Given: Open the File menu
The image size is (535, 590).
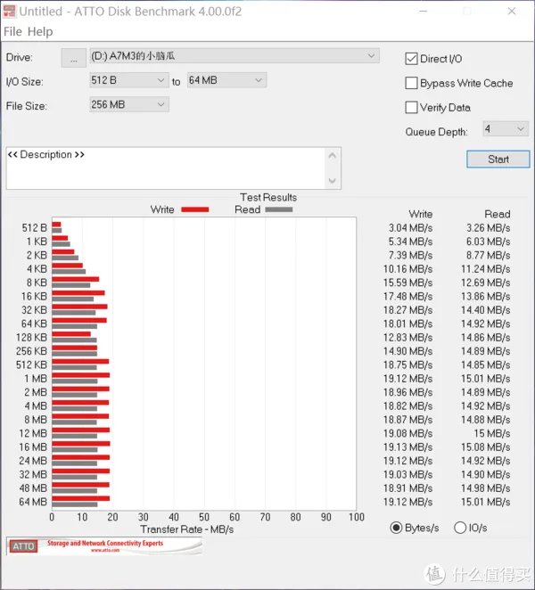Looking at the screenshot, I should tap(12, 31).
